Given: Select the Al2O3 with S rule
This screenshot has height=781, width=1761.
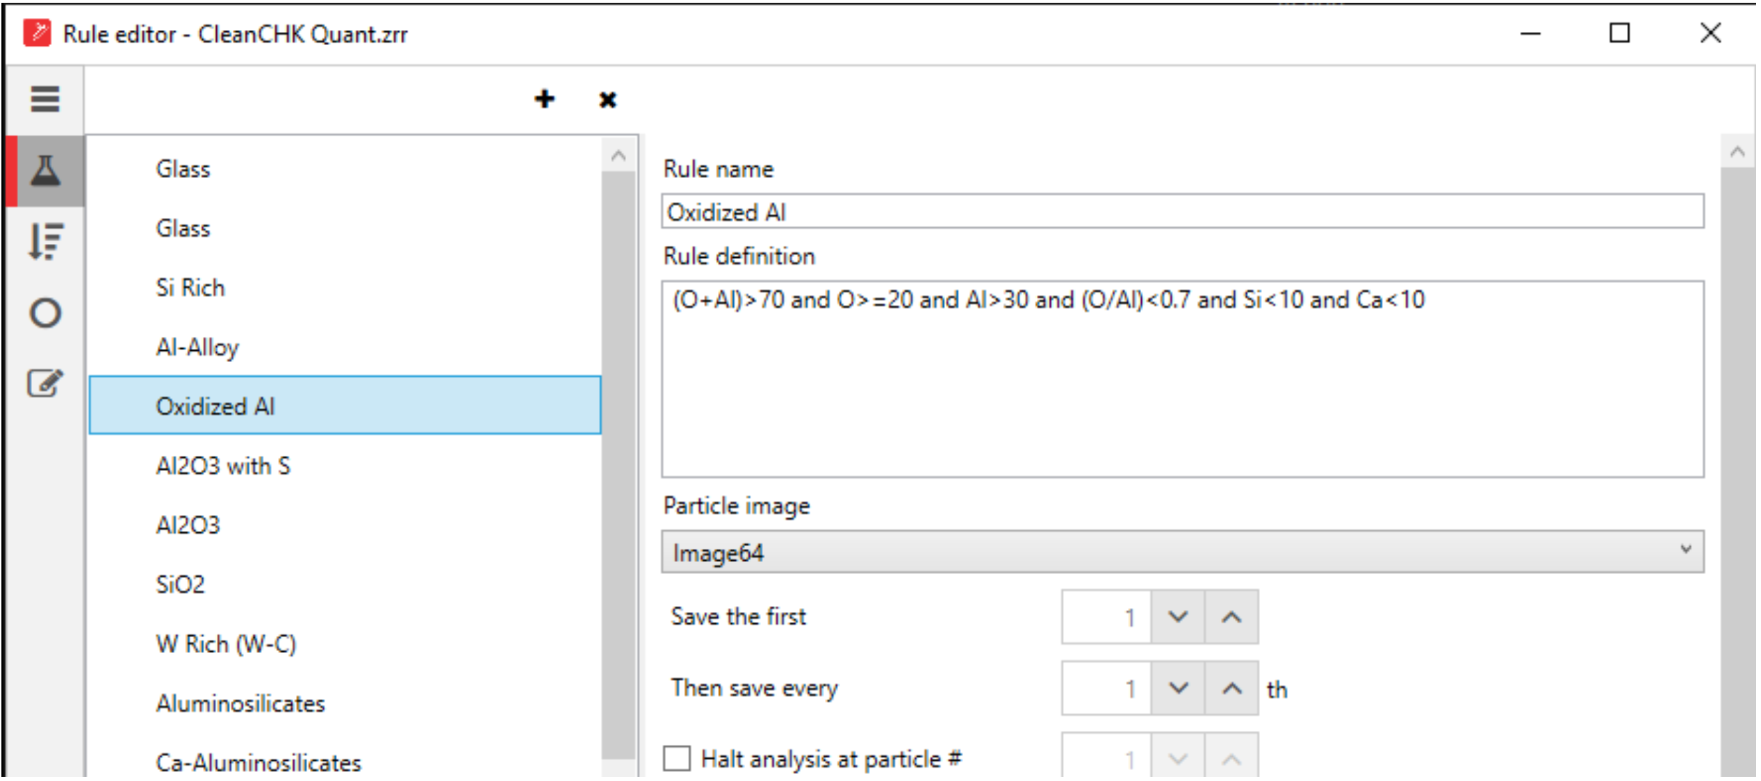Looking at the screenshot, I should (x=345, y=466).
